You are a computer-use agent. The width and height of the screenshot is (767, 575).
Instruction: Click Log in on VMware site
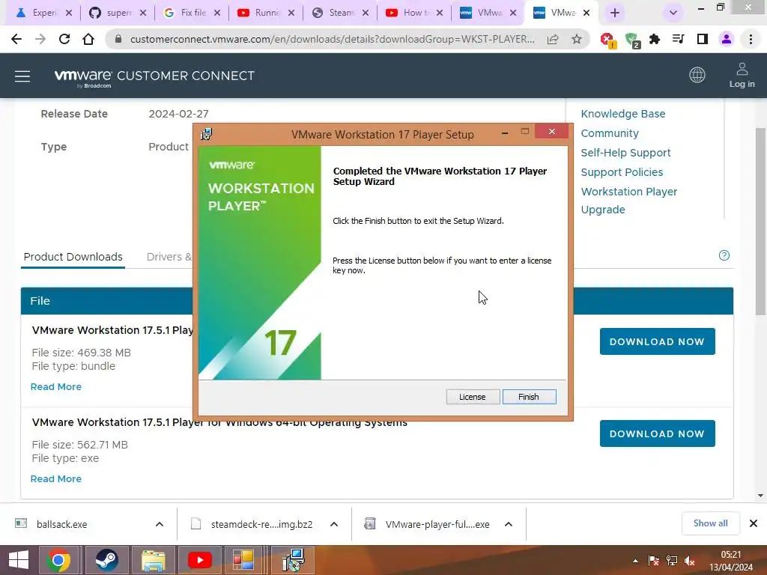(742, 76)
